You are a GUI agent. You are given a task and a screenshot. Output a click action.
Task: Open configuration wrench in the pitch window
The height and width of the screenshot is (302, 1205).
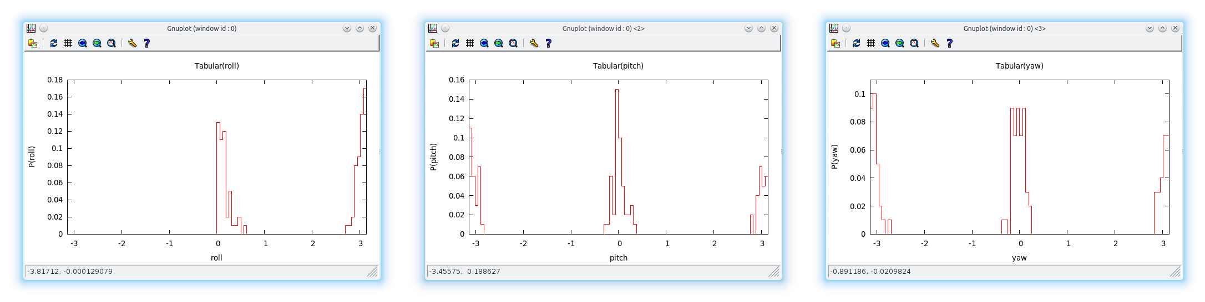[534, 43]
